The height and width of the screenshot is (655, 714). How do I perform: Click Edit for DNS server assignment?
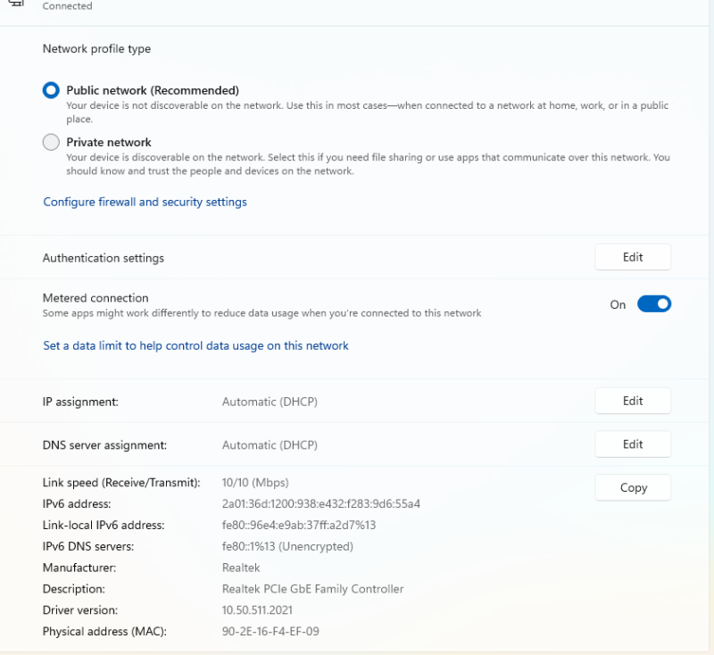633,444
